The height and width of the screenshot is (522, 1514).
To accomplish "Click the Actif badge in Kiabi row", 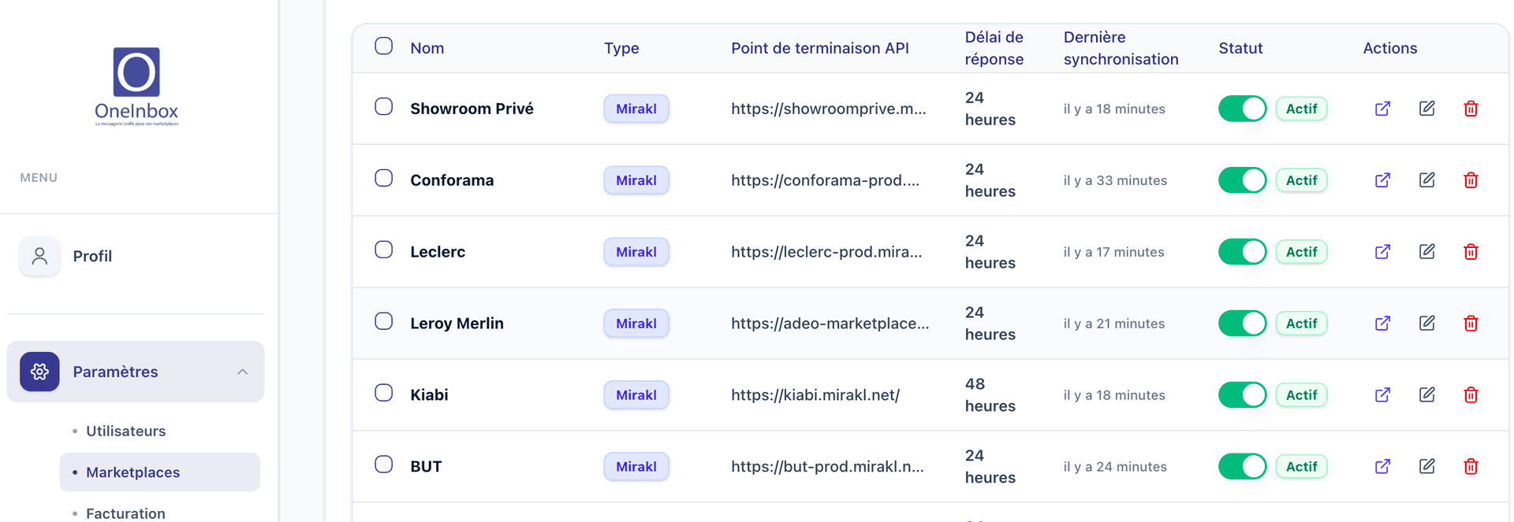I will (1301, 395).
